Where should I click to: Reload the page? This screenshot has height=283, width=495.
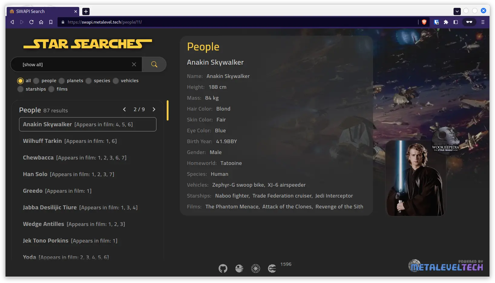(31, 22)
